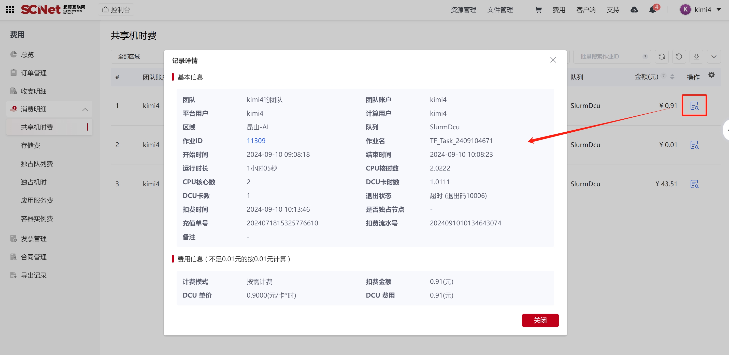This screenshot has height=355, width=729.
Task: Select 存储费 in the sidebar
Action: (x=31, y=145)
